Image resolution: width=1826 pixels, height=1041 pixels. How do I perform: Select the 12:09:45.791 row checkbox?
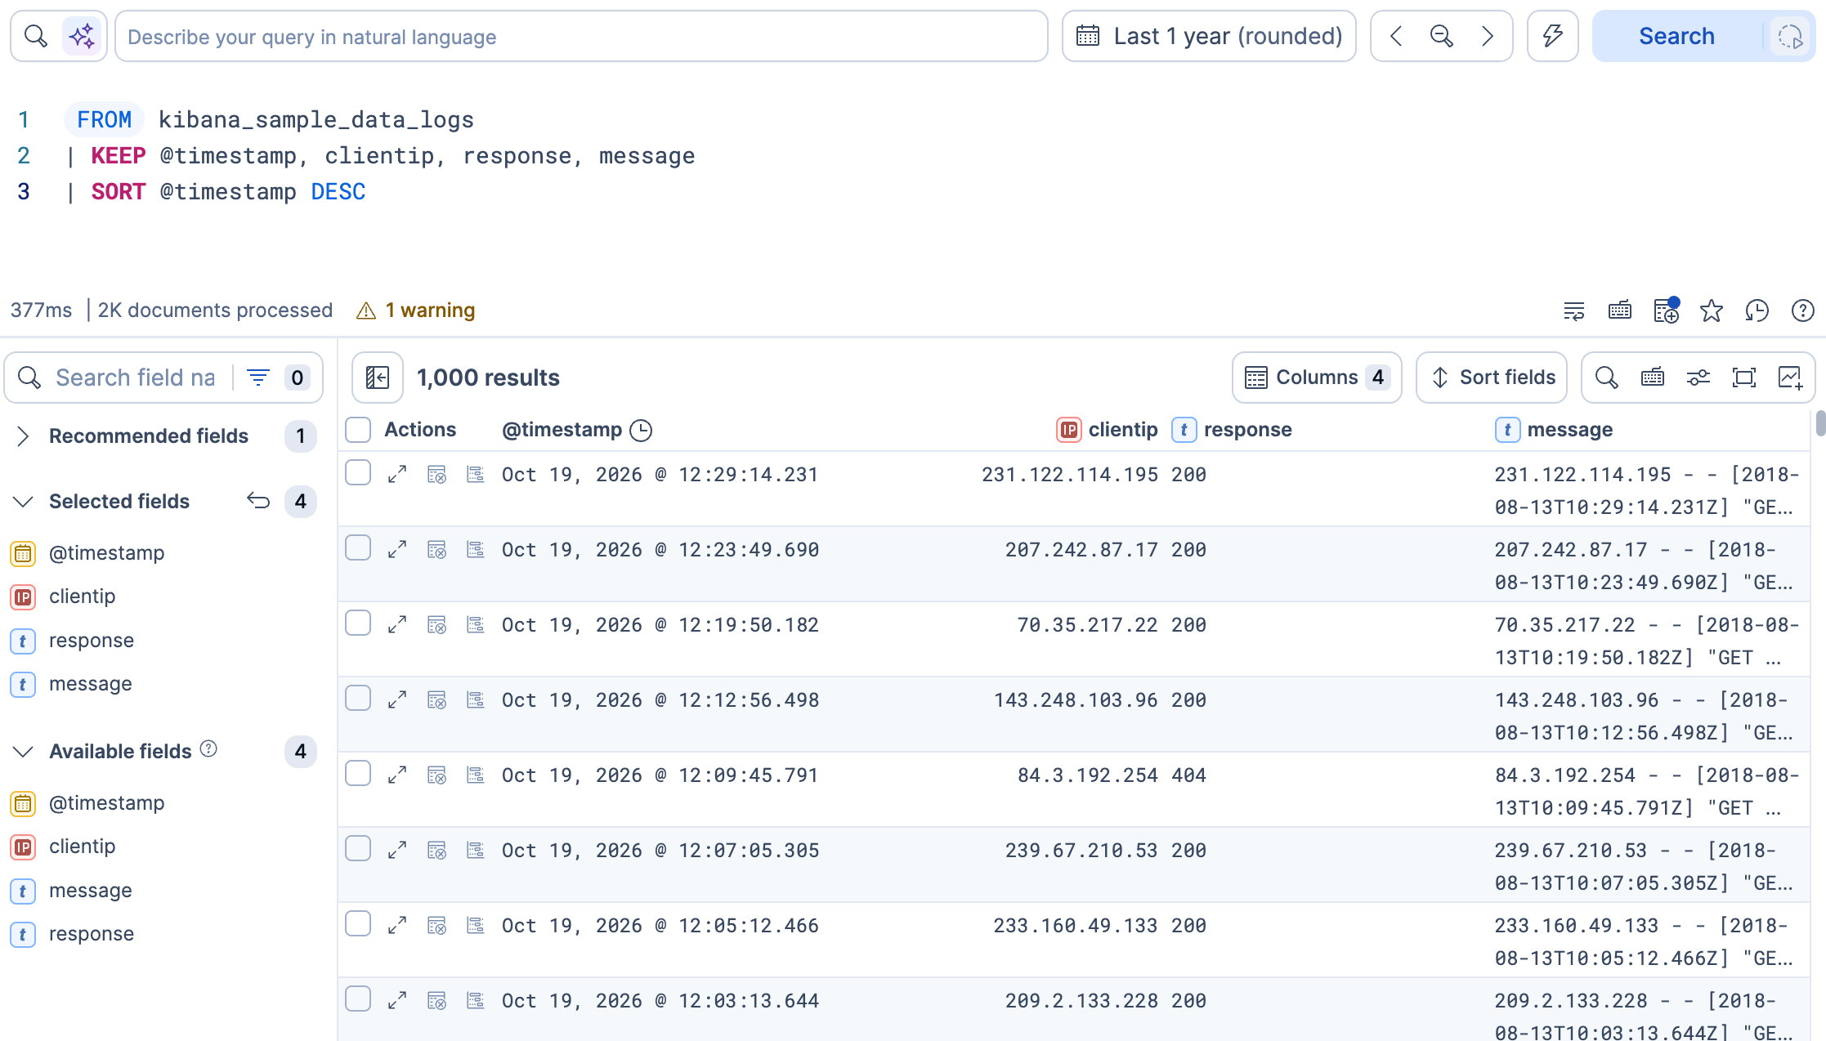358,774
